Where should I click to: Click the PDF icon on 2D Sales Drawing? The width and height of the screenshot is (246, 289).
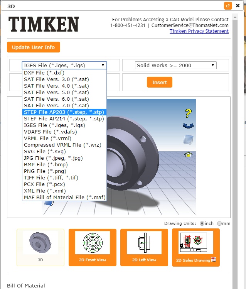coord(213,260)
